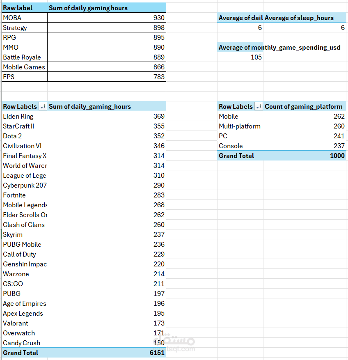Screen dimensions: 348x360
Task: Select the RPG genre cell
Action: (x=24, y=37)
